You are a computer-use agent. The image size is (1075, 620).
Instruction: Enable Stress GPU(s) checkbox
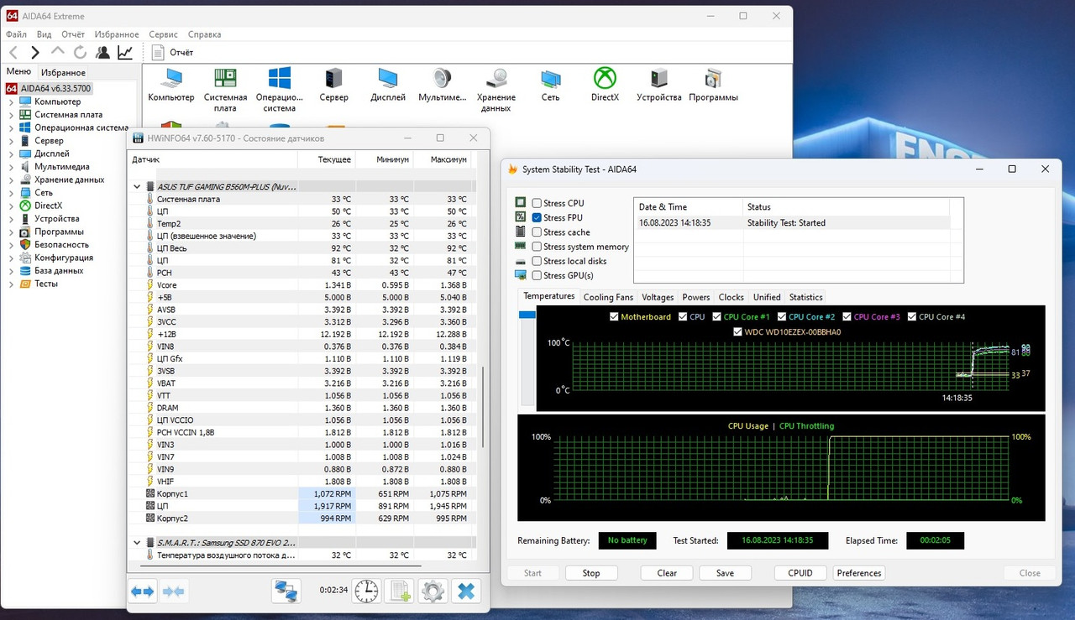(x=537, y=275)
